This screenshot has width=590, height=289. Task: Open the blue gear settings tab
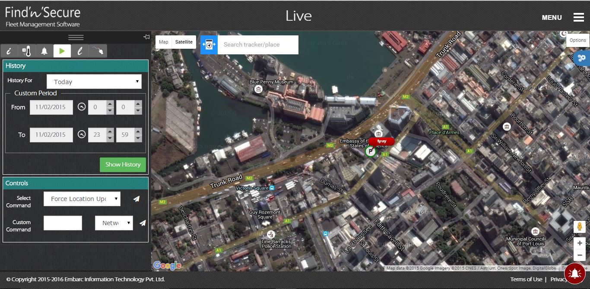click(582, 58)
